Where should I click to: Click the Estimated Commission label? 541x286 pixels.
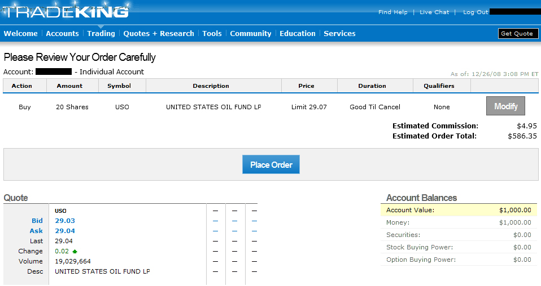tap(435, 126)
